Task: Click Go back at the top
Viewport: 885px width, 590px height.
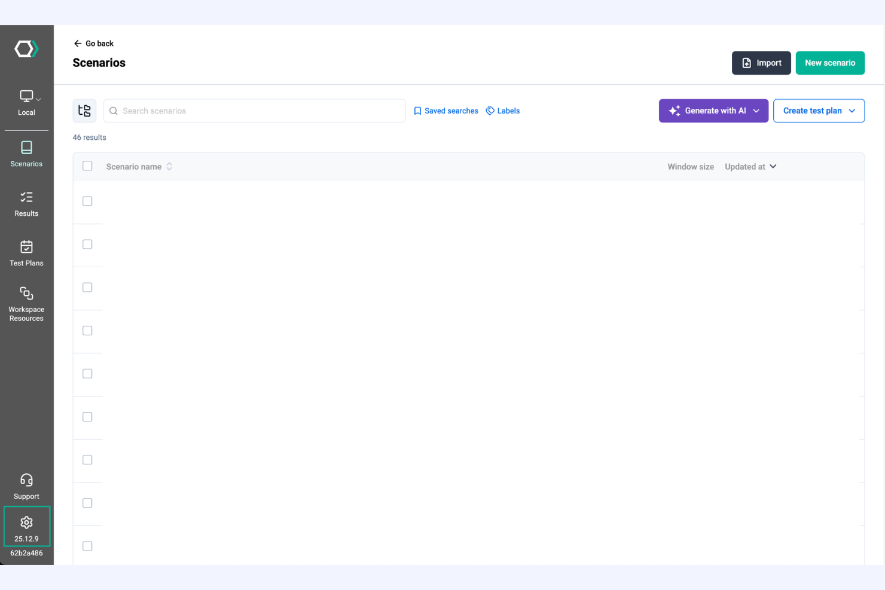Action: pos(93,43)
